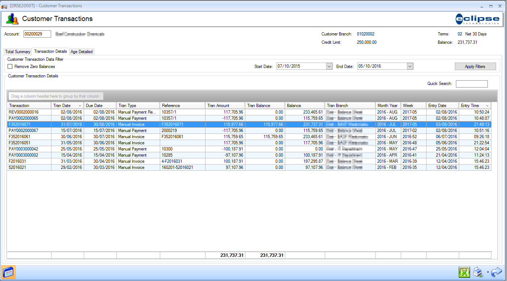
Task: Click the Excel export icon
Action: [464, 272]
